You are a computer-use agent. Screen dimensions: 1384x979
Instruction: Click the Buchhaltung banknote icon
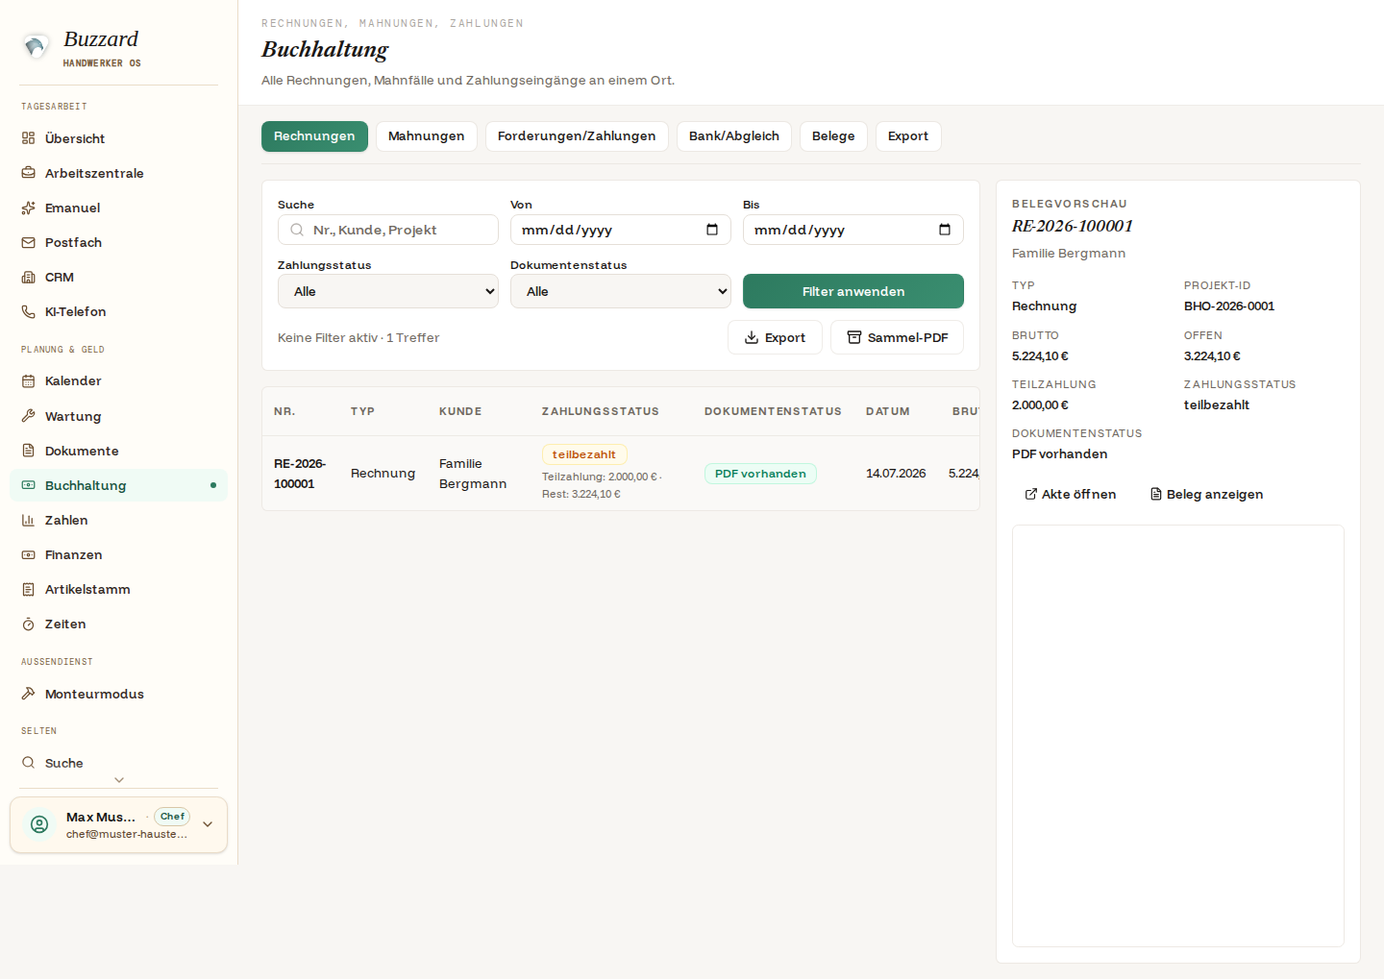(29, 485)
